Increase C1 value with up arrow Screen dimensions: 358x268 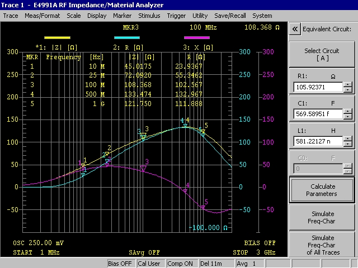[x=347, y=111]
